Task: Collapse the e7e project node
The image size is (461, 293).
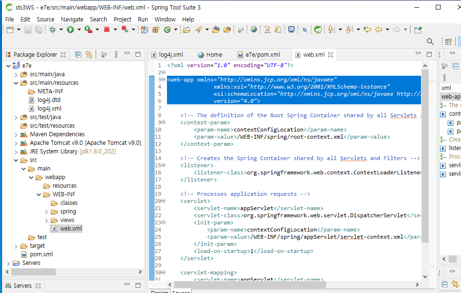Action: click(x=8, y=66)
